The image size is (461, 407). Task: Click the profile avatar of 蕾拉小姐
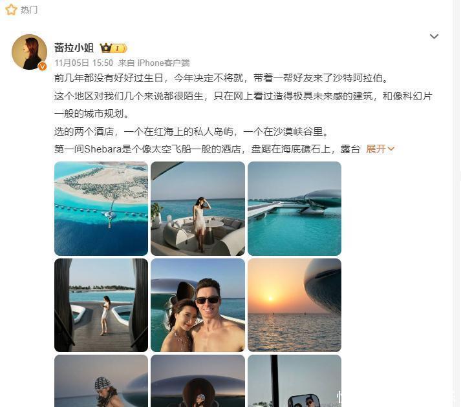(29, 52)
